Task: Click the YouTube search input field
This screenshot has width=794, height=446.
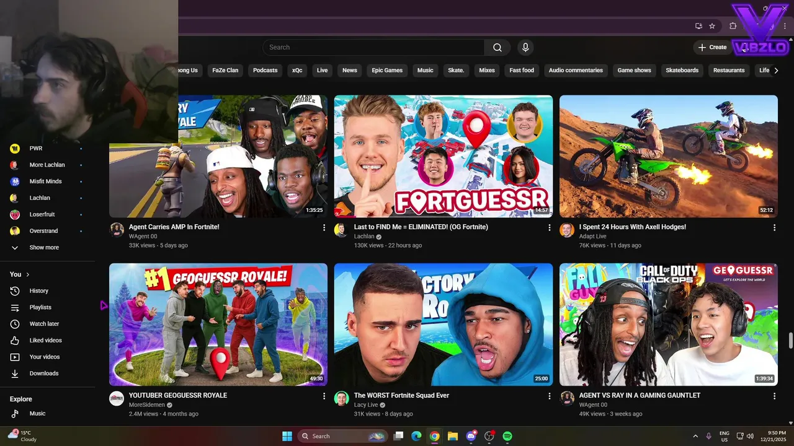Action: click(x=374, y=47)
